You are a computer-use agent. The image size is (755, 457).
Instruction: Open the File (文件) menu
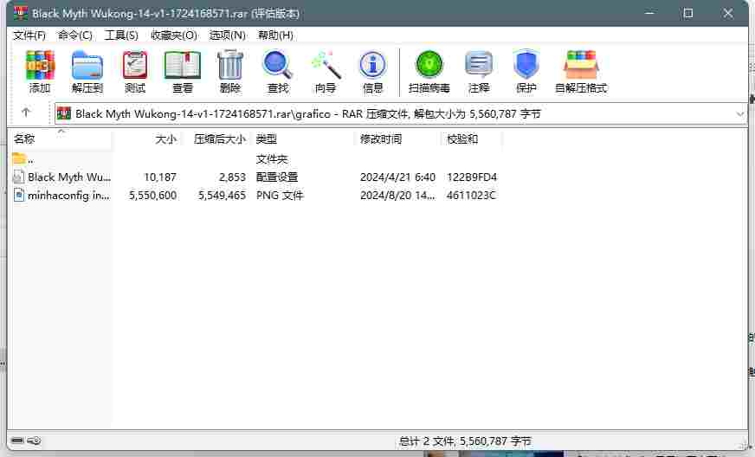pyautogui.click(x=29, y=35)
